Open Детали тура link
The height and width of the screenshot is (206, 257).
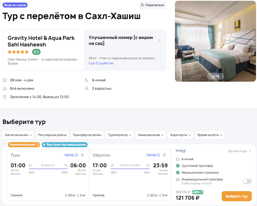pyautogui.click(x=239, y=151)
